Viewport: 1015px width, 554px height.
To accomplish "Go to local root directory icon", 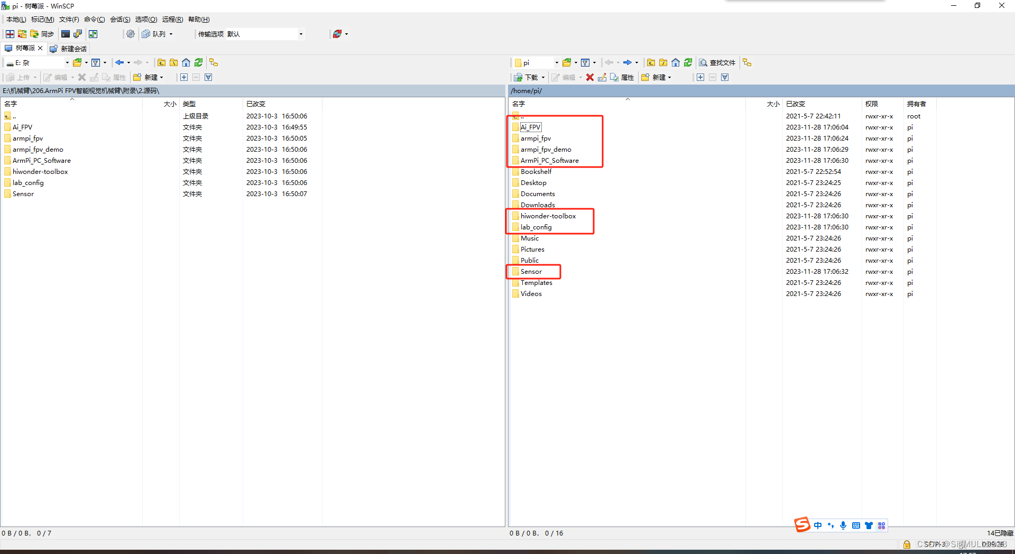I will 174,62.
